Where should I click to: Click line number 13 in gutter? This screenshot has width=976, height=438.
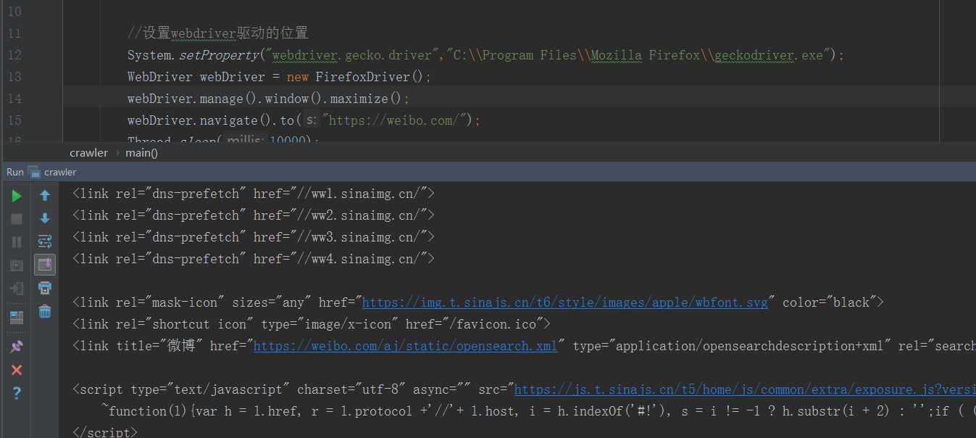tap(14, 77)
